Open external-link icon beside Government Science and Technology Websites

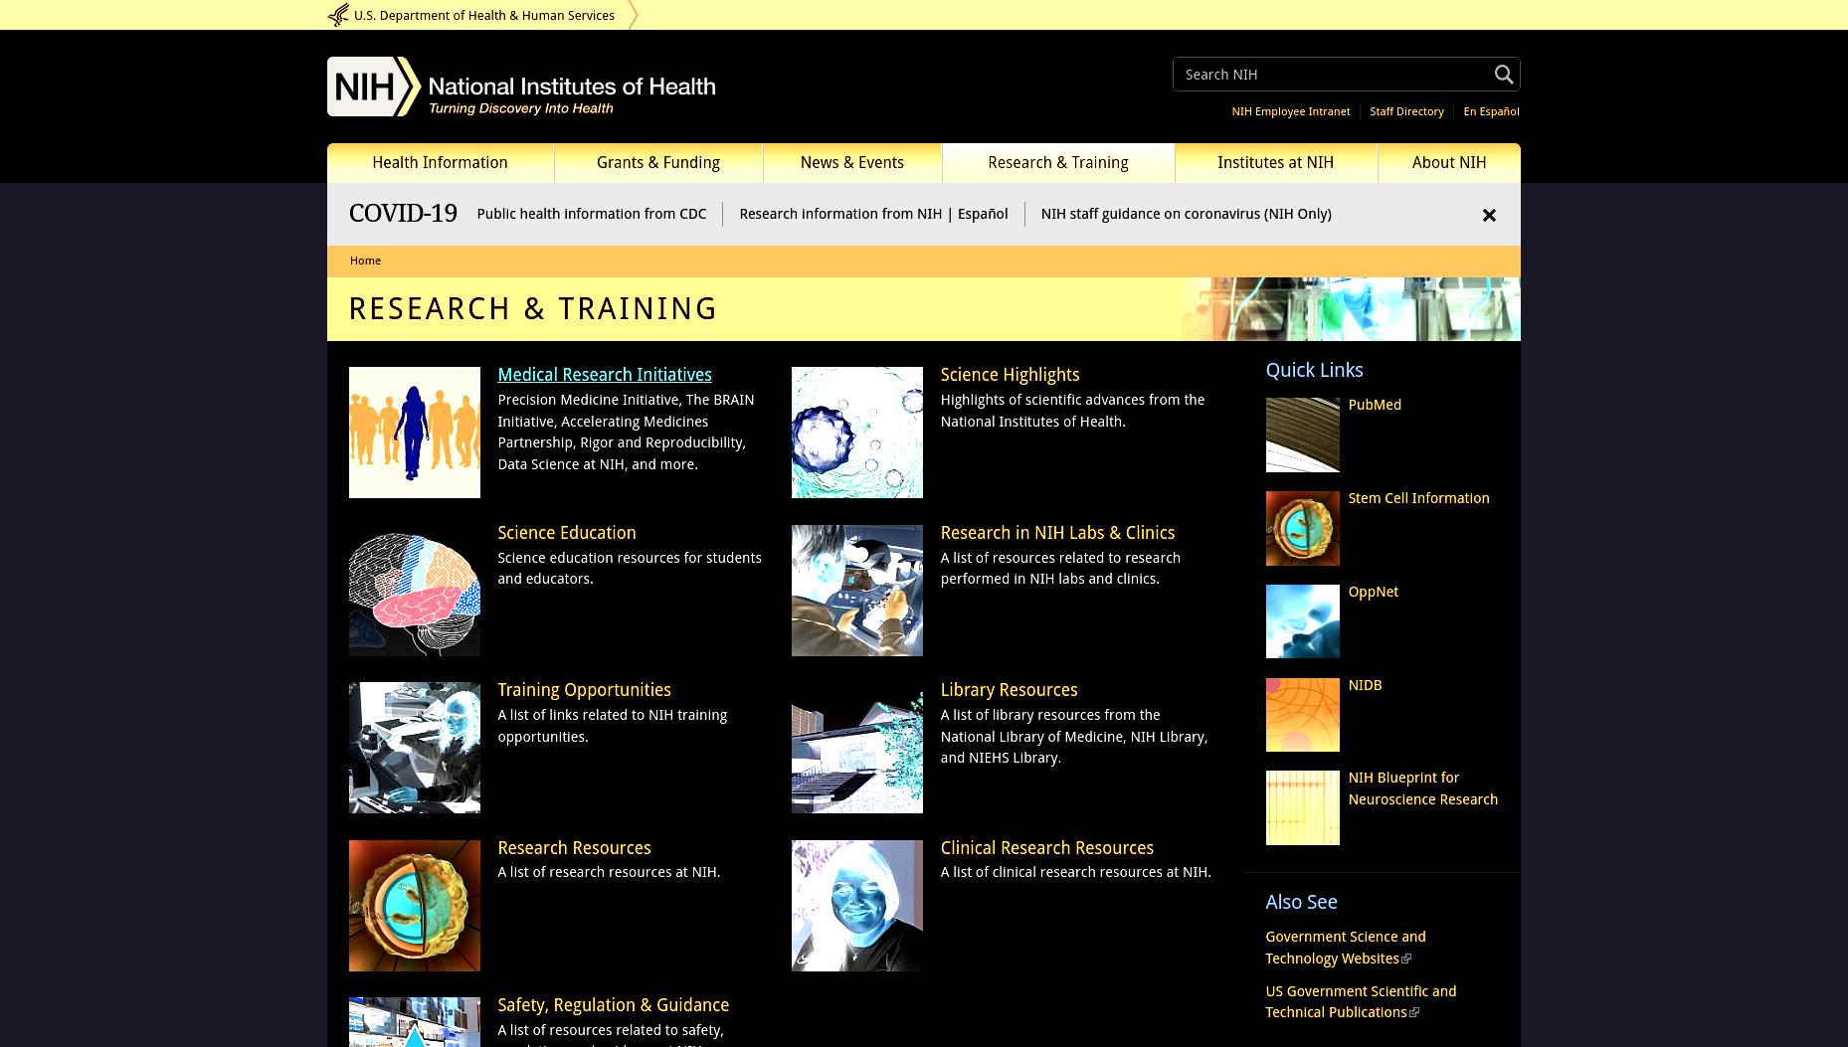point(1406,960)
